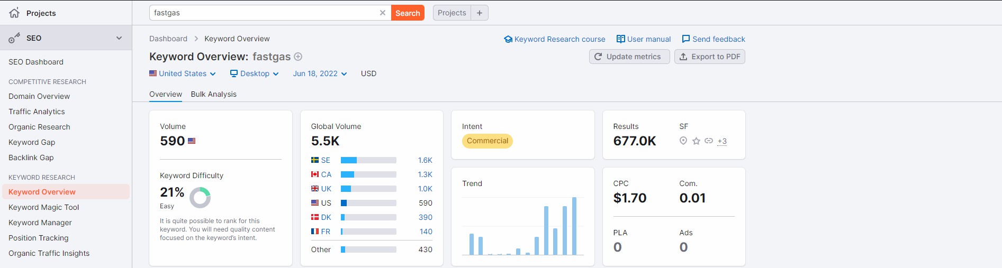Open the United States country dropdown
The width and height of the screenshot is (1002, 268).
[x=183, y=73]
